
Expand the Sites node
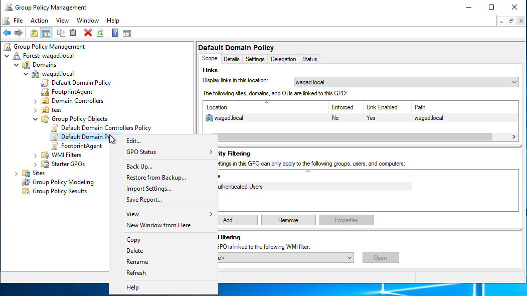coord(17,173)
